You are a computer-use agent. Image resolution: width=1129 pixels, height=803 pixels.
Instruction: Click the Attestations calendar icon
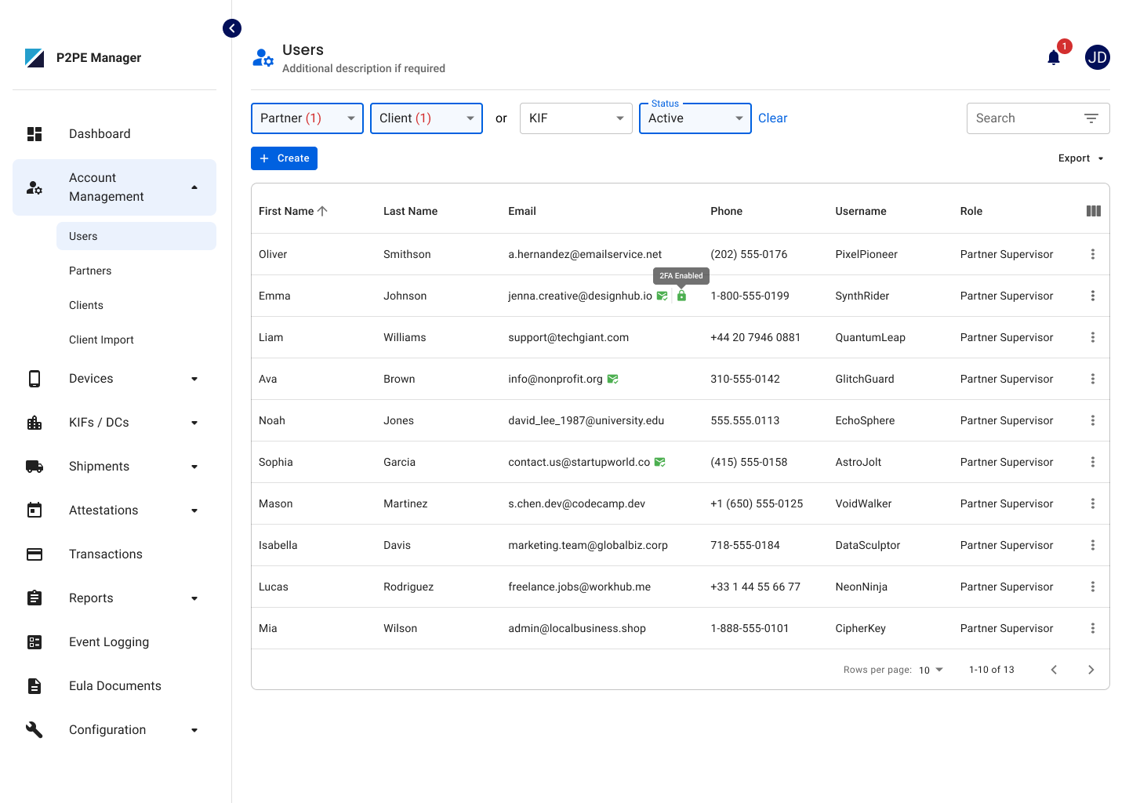[x=34, y=511]
